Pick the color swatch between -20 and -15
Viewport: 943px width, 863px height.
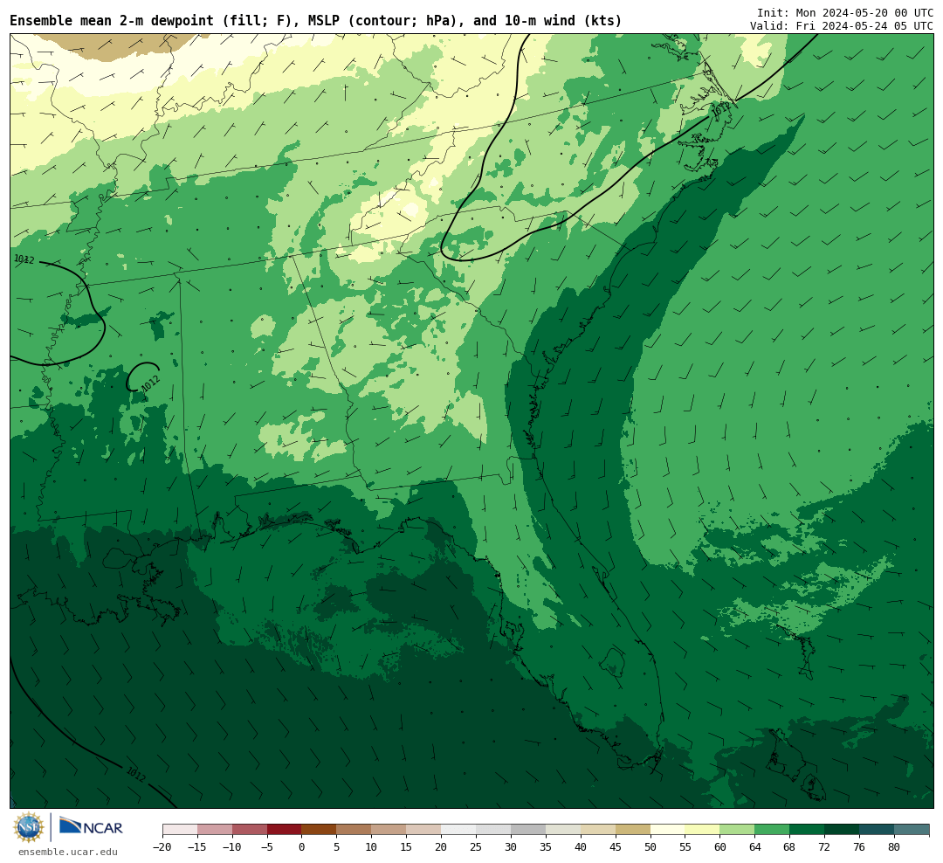(180, 830)
